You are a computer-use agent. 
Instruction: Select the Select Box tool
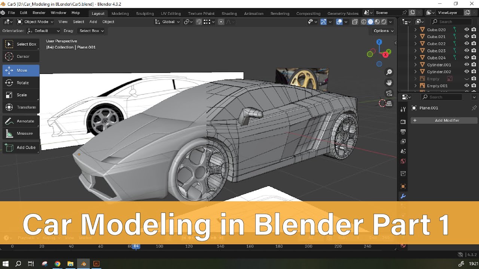(21, 44)
